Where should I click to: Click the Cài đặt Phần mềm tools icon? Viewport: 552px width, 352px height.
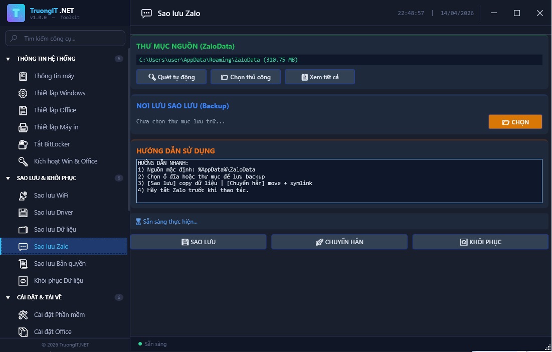tap(23, 315)
